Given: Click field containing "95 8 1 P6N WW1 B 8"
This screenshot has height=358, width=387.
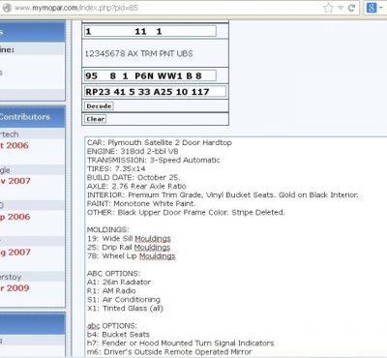Looking at the screenshot, I should pyautogui.click(x=150, y=75).
